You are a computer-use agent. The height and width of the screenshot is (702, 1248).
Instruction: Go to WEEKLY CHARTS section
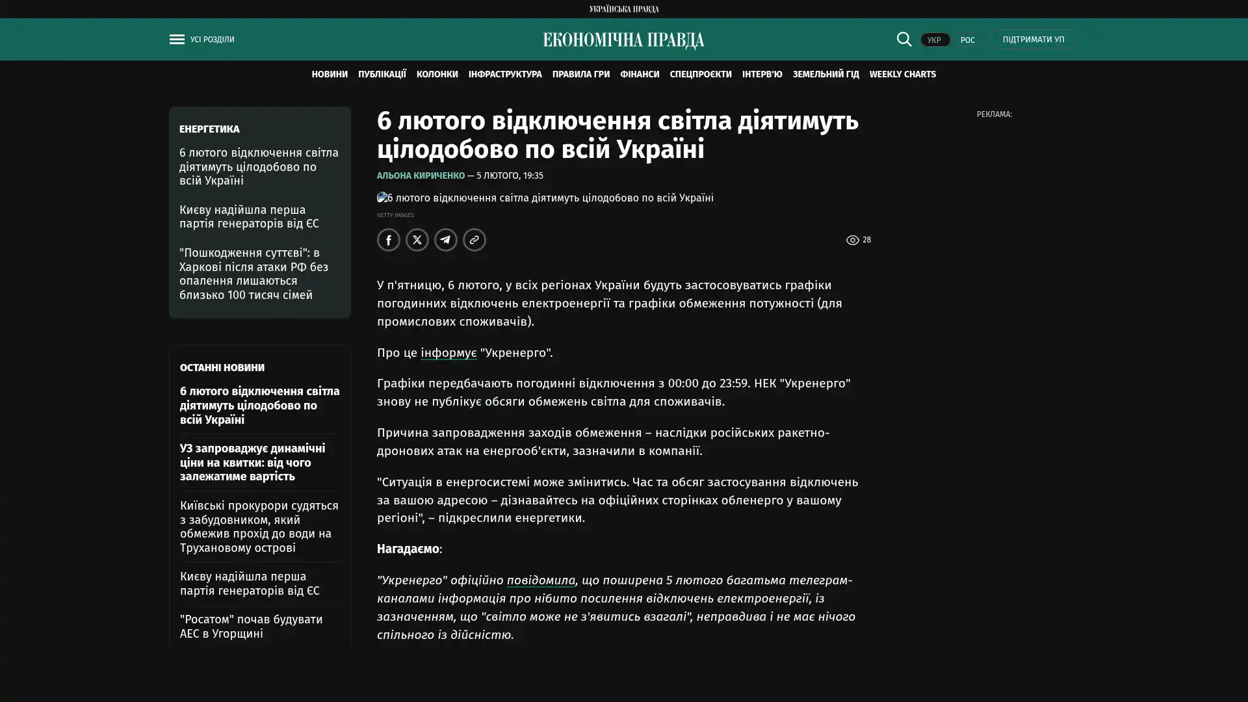click(902, 74)
